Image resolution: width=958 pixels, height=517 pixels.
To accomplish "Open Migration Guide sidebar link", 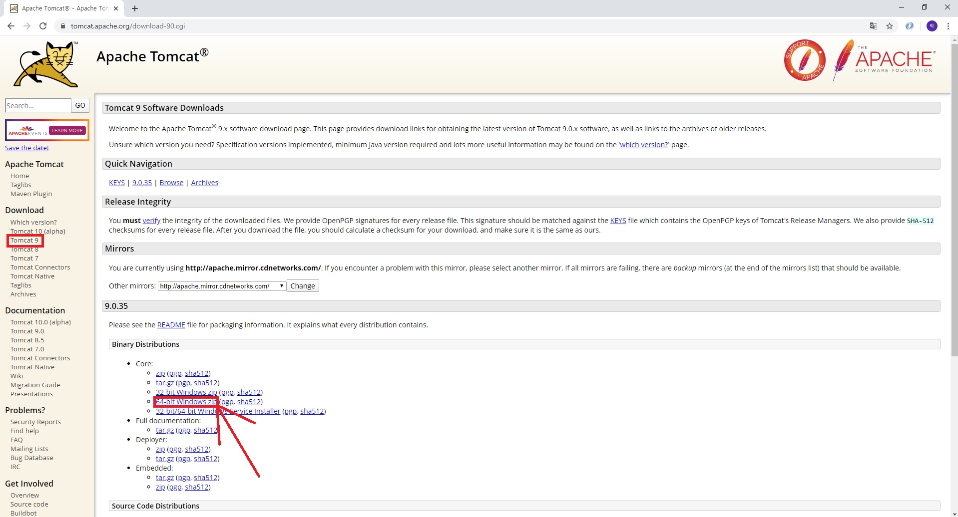I will point(35,385).
